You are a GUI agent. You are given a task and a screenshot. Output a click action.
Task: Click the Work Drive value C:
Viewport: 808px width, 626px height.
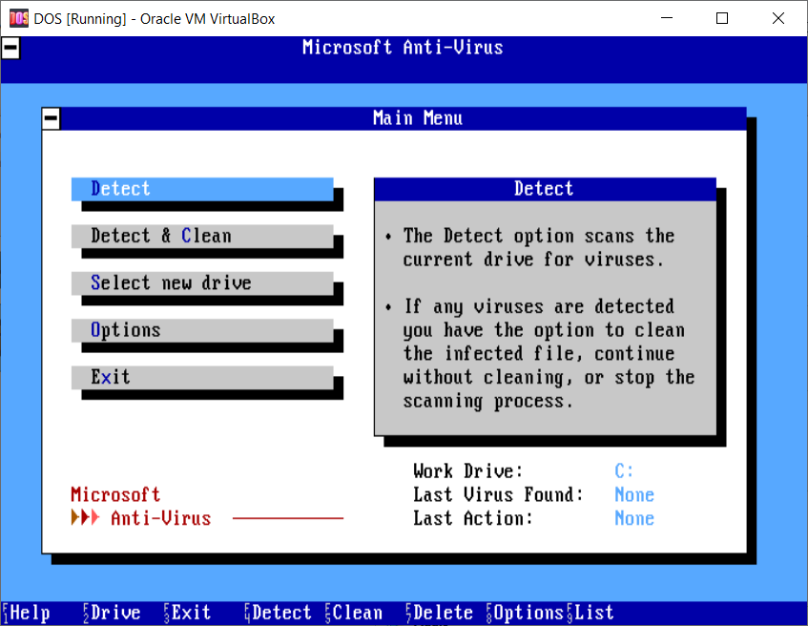point(624,470)
